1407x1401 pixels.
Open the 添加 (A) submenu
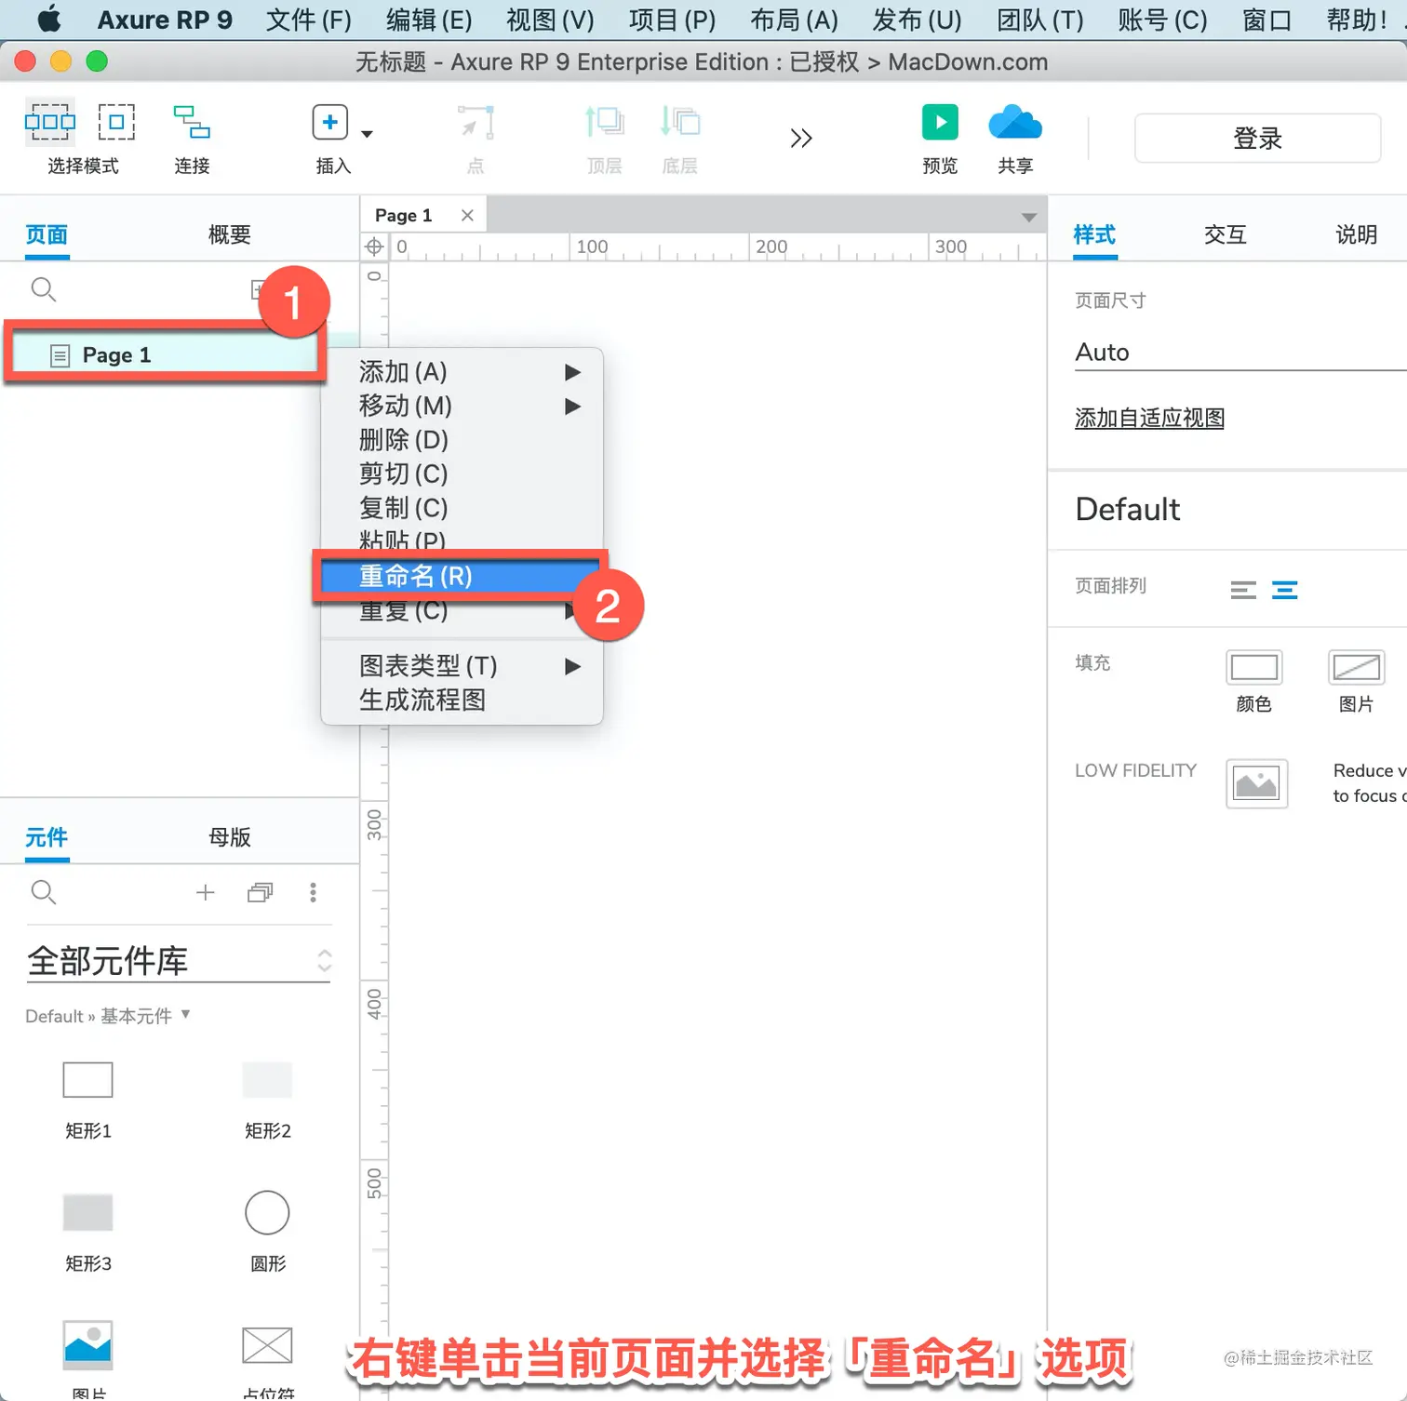pyautogui.click(x=462, y=371)
